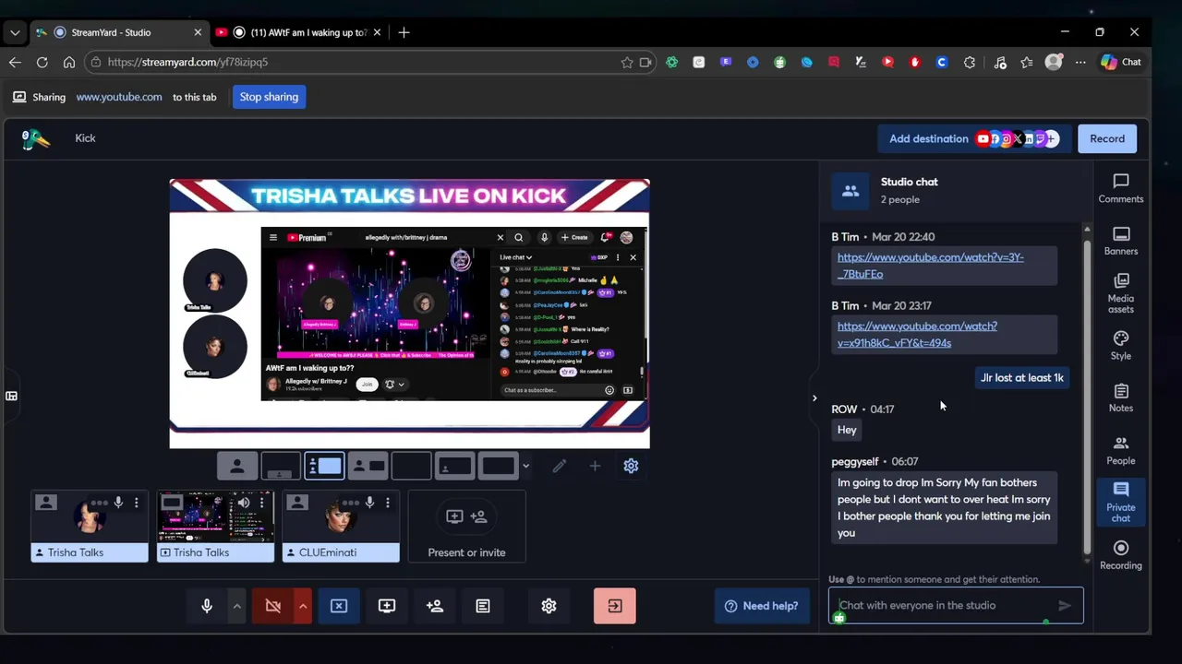Screen dimensions: 1182x664
Task: Select the last cinema layout option
Action: point(498,466)
